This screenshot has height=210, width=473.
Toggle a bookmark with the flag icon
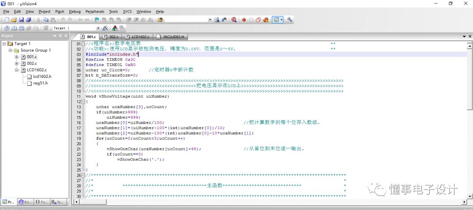[97, 20]
